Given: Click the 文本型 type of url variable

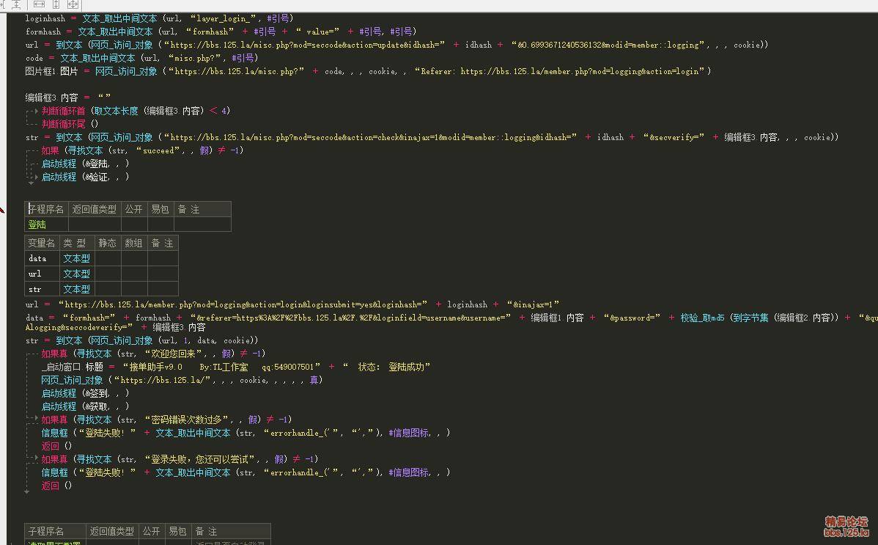Looking at the screenshot, I should (76, 274).
